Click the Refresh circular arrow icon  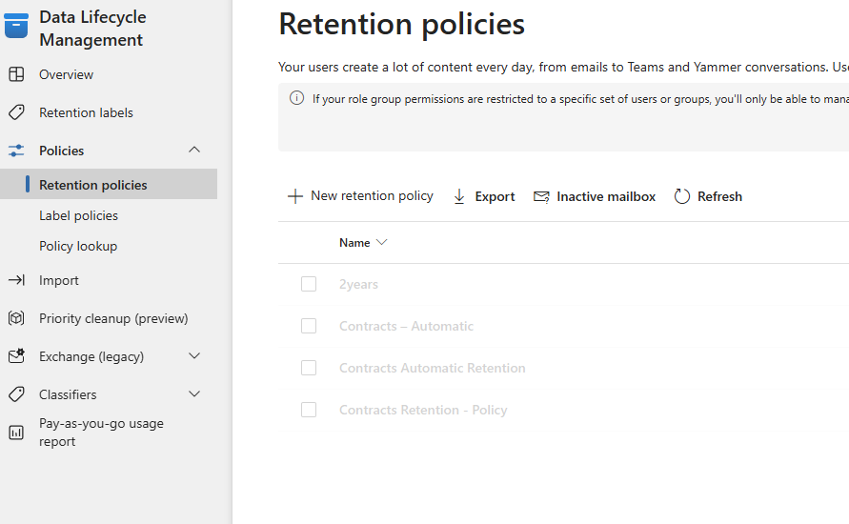point(682,196)
